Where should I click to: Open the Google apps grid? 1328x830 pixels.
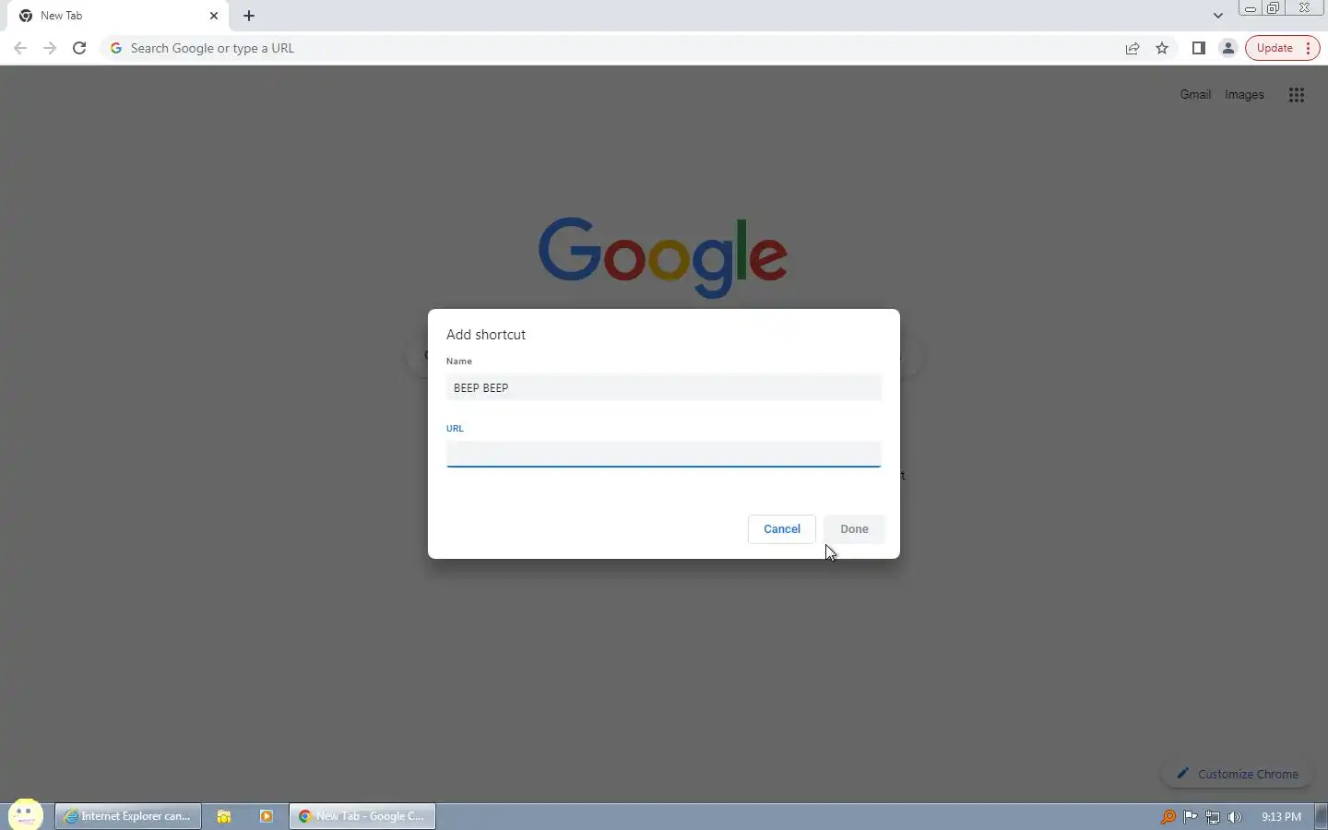pyautogui.click(x=1297, y=95)
